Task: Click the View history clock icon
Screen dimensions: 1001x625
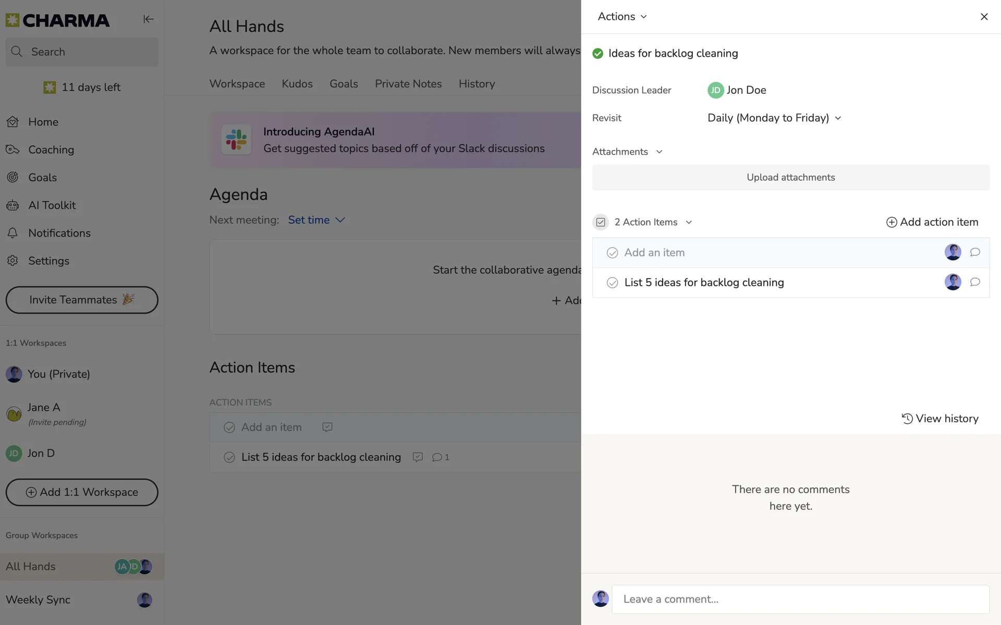Action: [907, 419]
